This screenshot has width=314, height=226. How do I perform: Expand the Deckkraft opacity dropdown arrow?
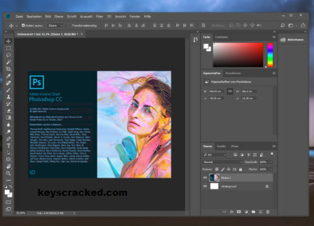[271, 162]
